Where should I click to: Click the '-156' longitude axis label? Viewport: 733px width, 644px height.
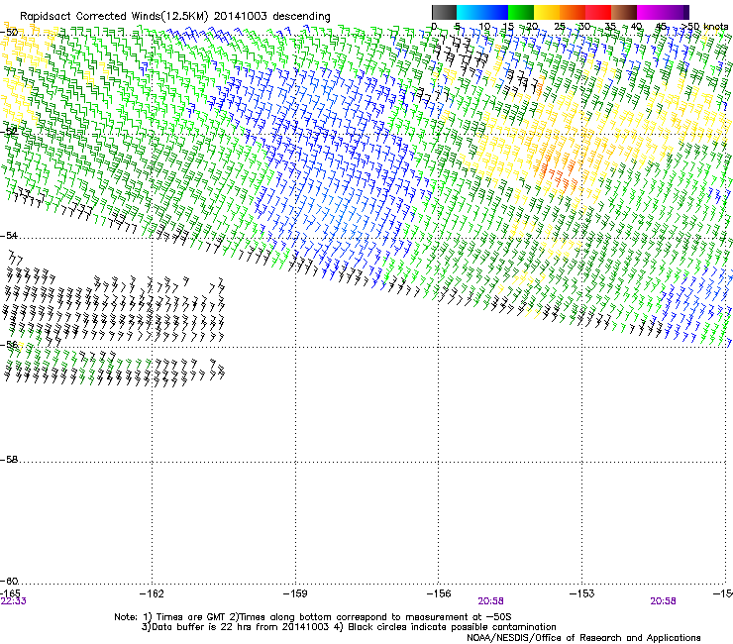(439, 593)
